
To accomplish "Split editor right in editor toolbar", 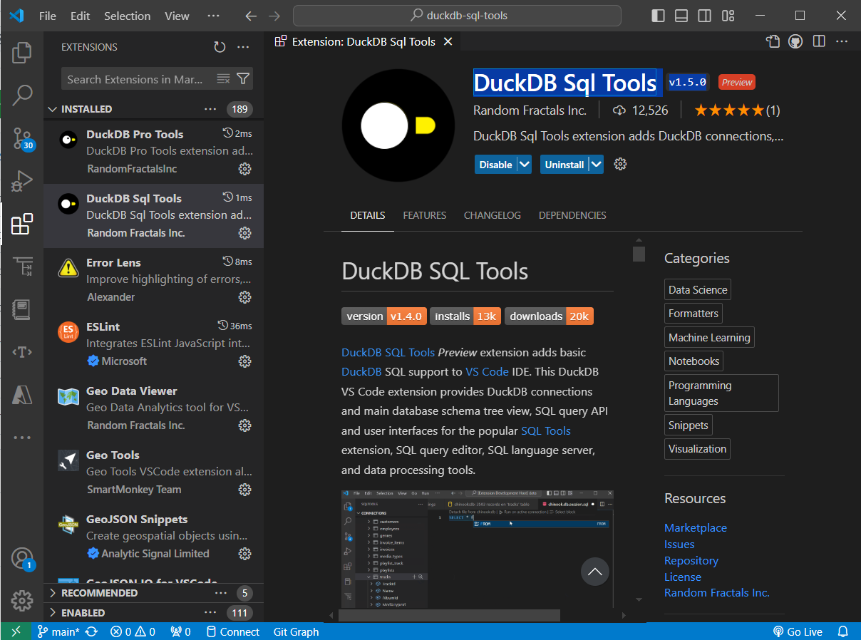I will point(819,41).
